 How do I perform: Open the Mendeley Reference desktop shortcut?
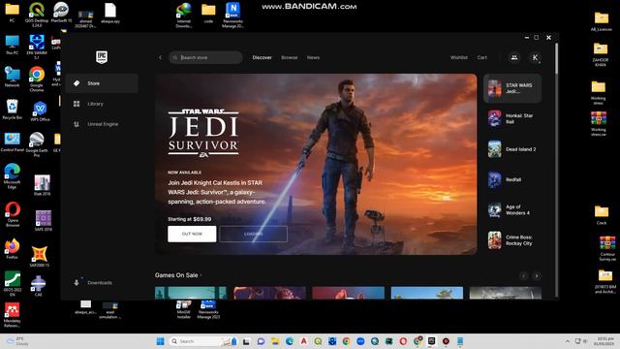[x=12, y=315]
